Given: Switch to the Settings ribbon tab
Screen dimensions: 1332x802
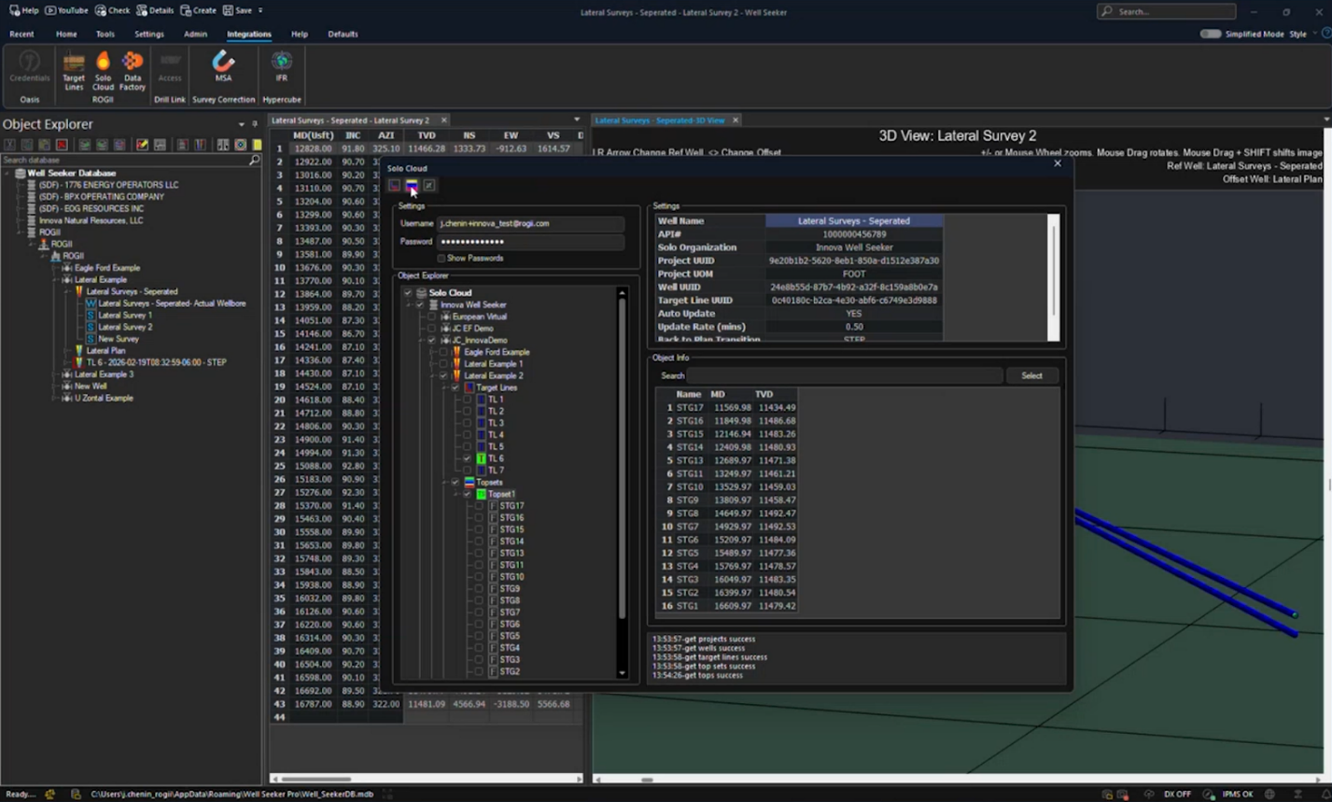Looking at the screenshot, I should click(x=148, y=34).
